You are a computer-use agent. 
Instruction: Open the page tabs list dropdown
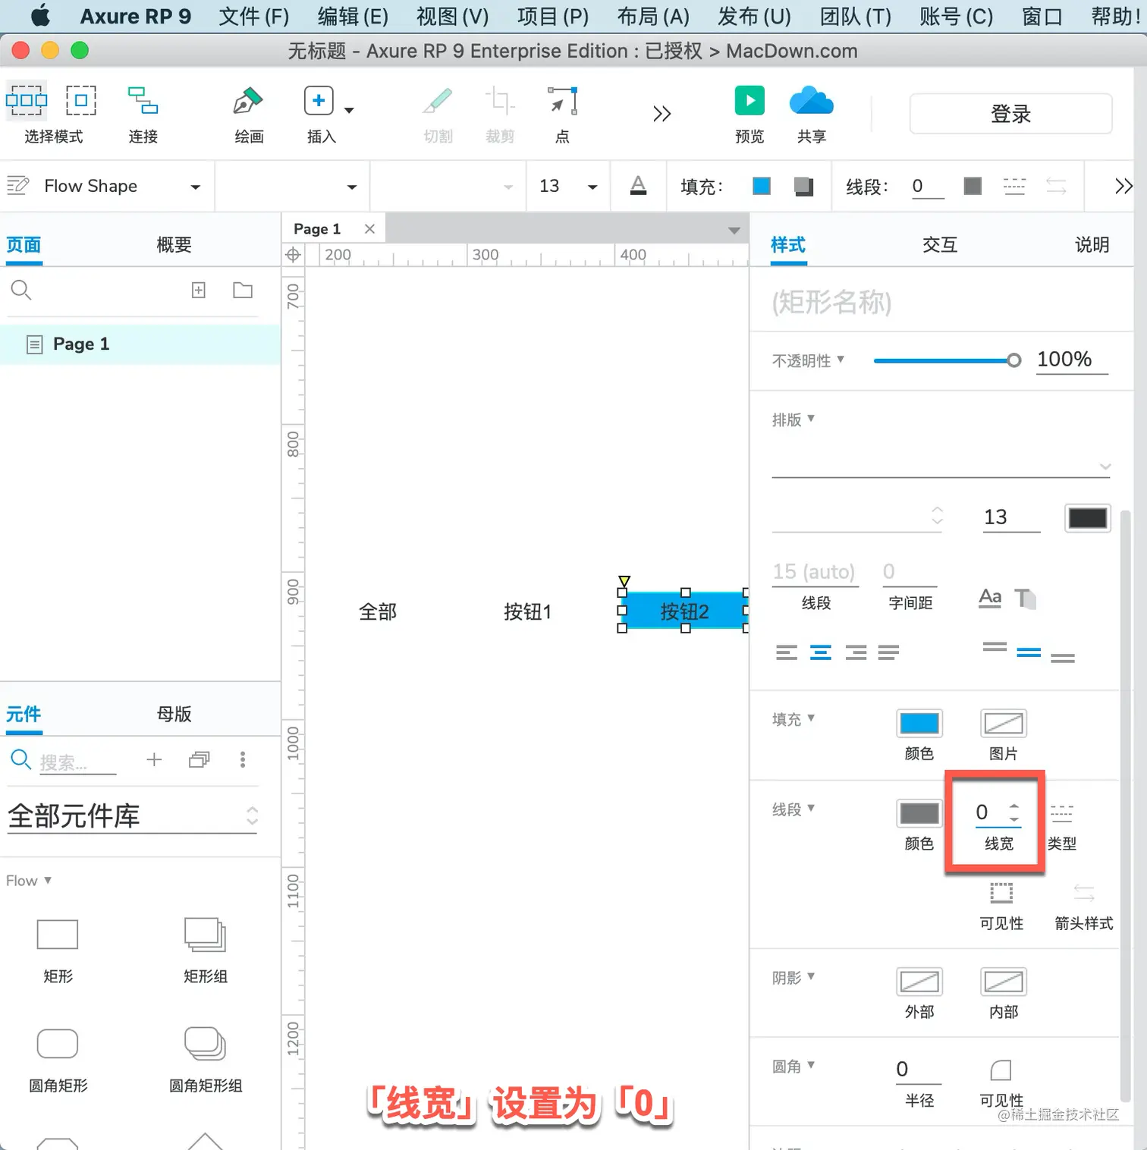pyautogui.click(x=734, y=231)
